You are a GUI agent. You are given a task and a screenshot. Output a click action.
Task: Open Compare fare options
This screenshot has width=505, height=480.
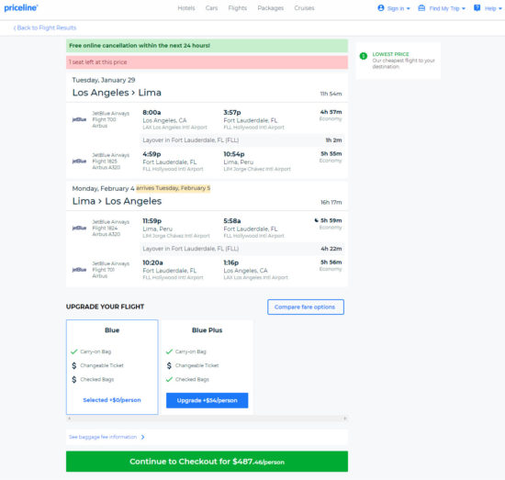pos(306,307)
